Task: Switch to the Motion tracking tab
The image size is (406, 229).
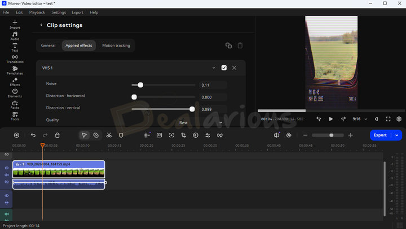Action: tap(116, 46)
